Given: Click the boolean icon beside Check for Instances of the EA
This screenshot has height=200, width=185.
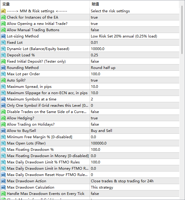Looking at the screenshot, I should tap(3, 17).
